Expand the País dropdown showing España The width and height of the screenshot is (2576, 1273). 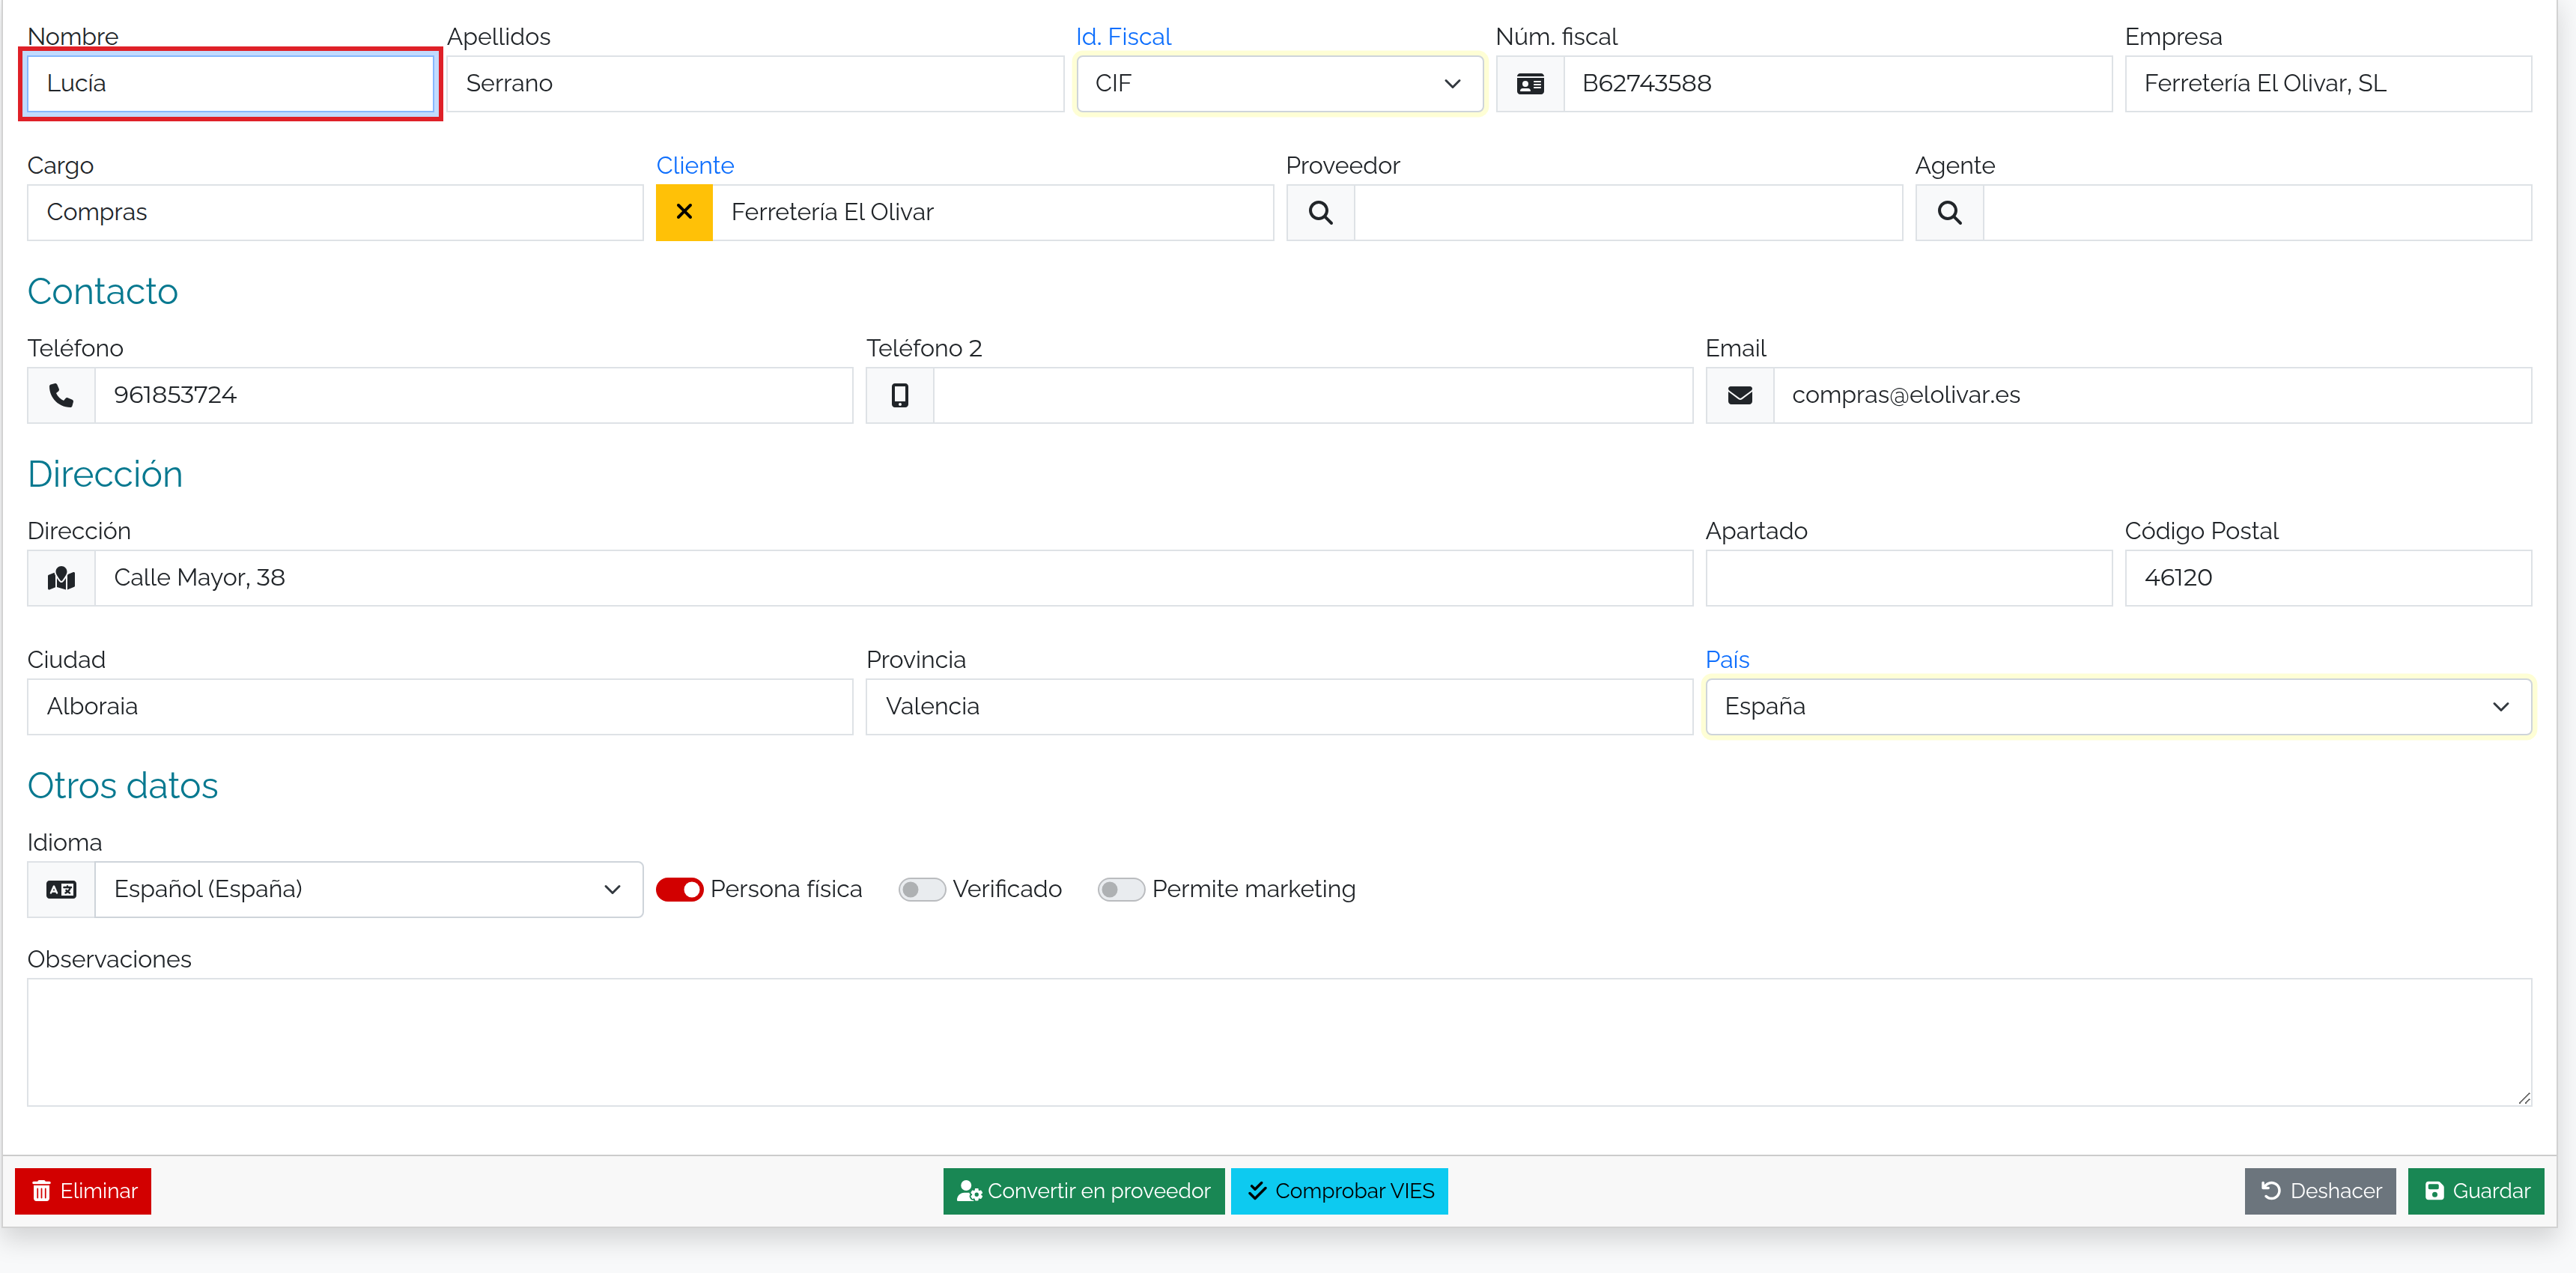click(x=2118, y=707)
